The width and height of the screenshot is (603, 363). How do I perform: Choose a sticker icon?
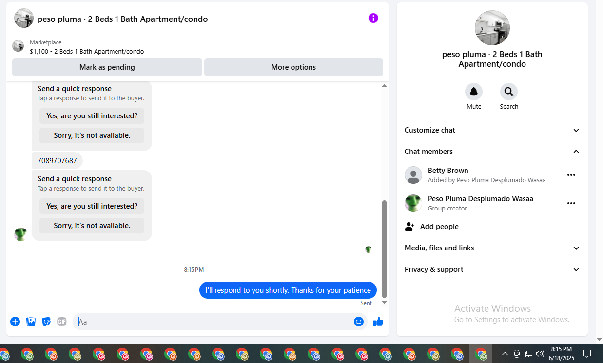(x=46, y=322)
